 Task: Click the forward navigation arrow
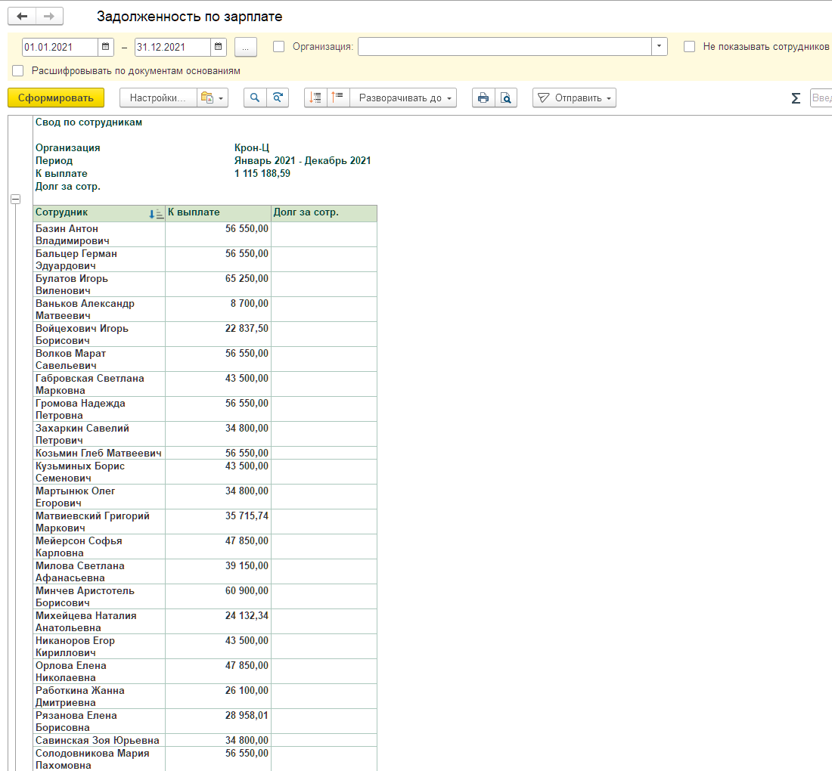(x=49, y=17)
